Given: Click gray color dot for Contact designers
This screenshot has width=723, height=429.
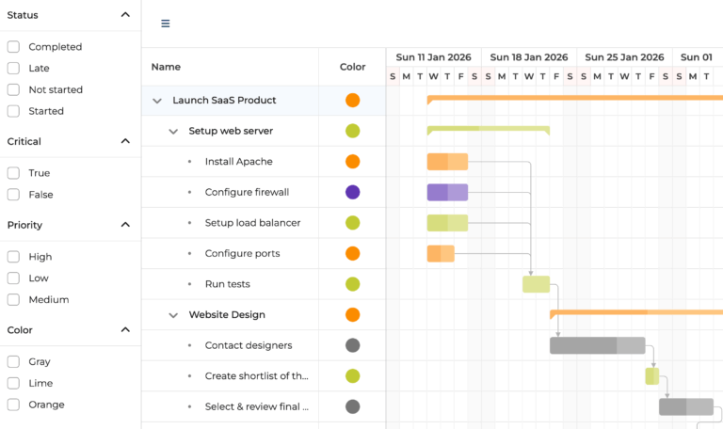Looking at the screenshot, I should click(x=352, y=345).
